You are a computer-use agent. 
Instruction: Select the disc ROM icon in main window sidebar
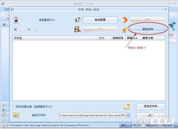click(4, 115)
